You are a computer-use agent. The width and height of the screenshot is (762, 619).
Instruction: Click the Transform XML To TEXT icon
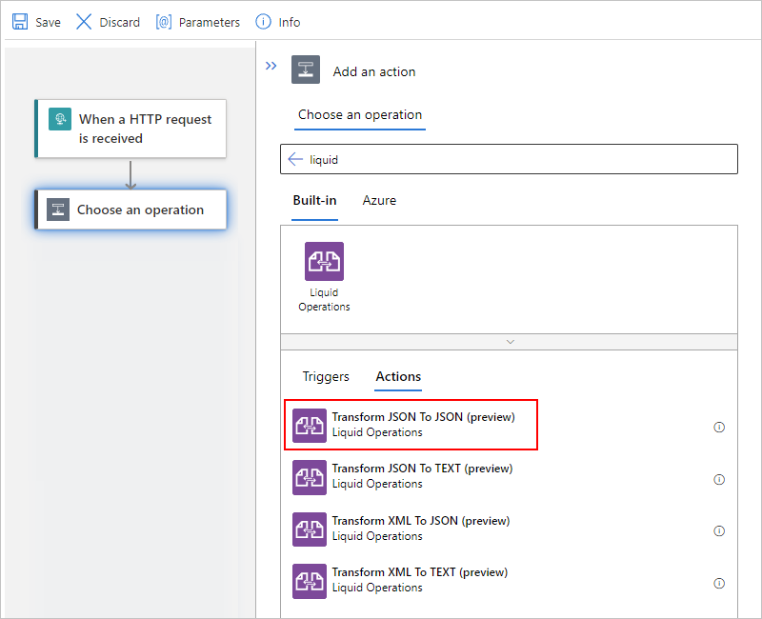(x=310, y=581)
